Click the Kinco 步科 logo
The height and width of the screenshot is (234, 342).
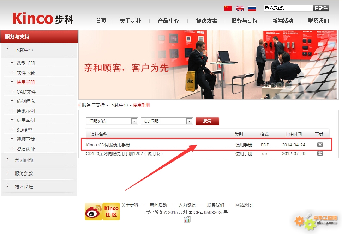click(43, 19)
